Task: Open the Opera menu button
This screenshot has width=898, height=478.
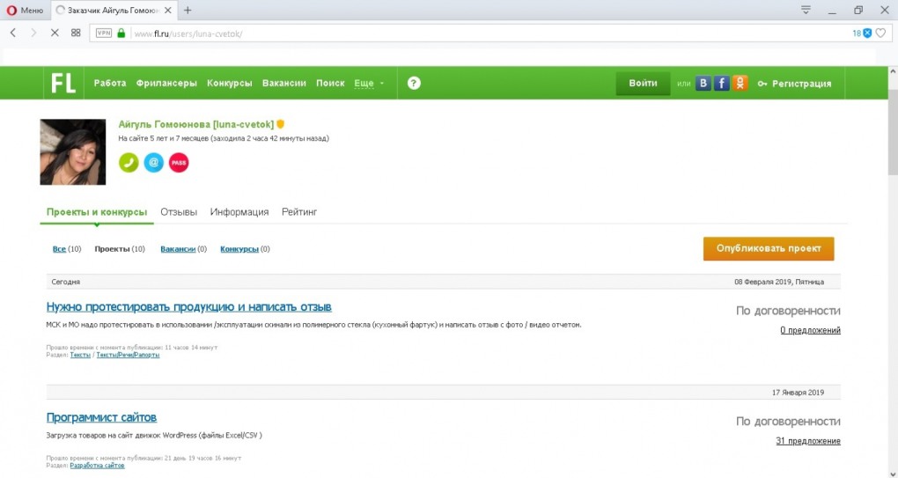Action: tap(25, 10)
